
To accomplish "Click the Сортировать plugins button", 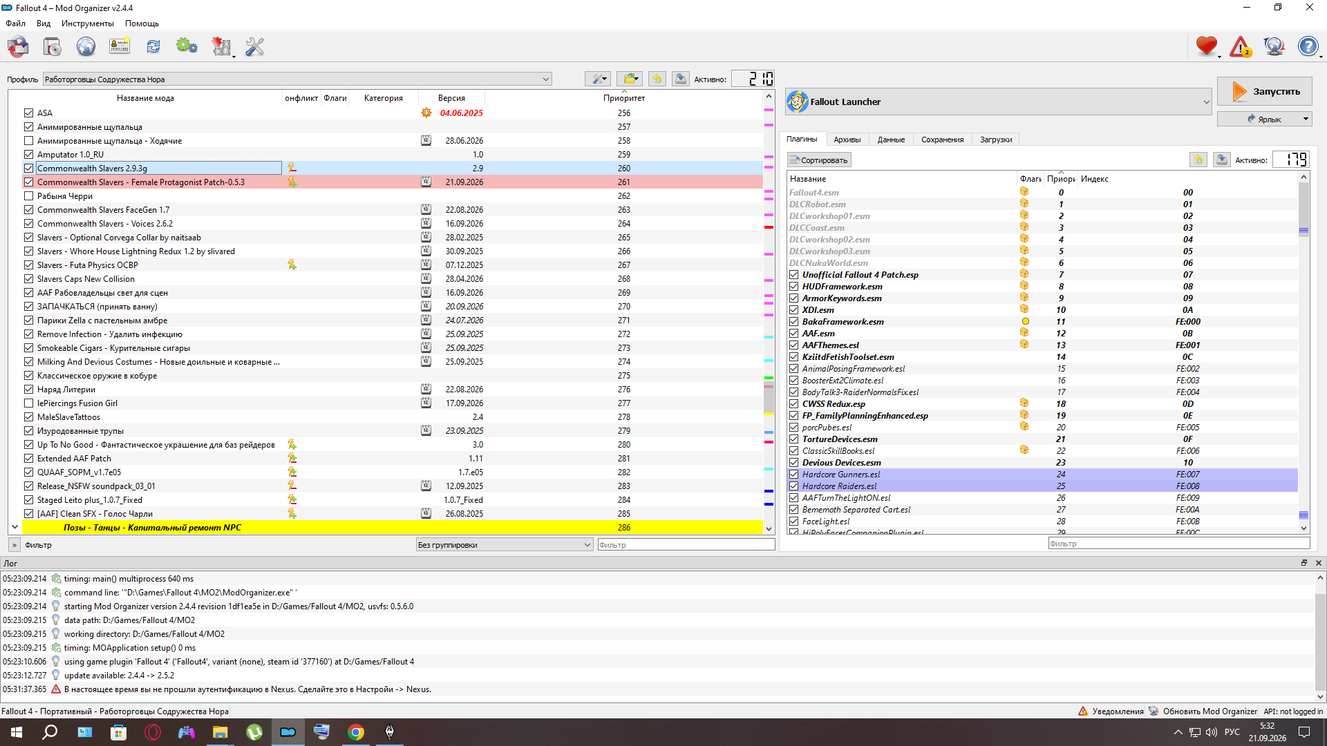I will [819, 160].
